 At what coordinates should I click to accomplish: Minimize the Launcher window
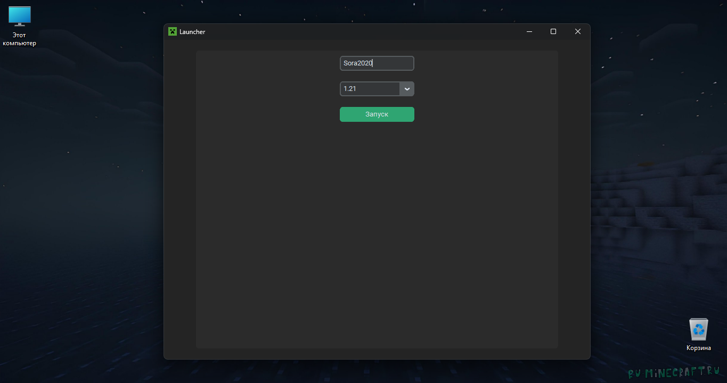529,32
